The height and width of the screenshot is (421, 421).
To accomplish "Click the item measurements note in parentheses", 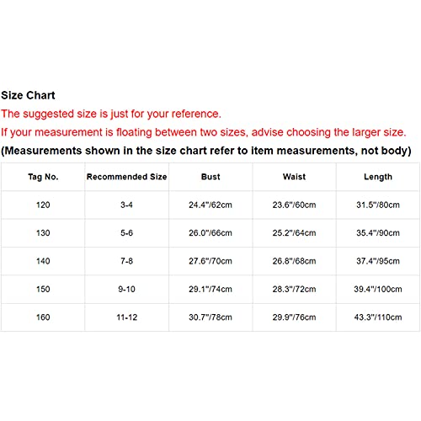I will click(x=206, y=151).
